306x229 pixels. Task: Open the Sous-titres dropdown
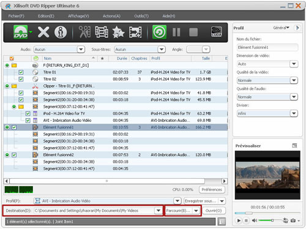[162, 50]
